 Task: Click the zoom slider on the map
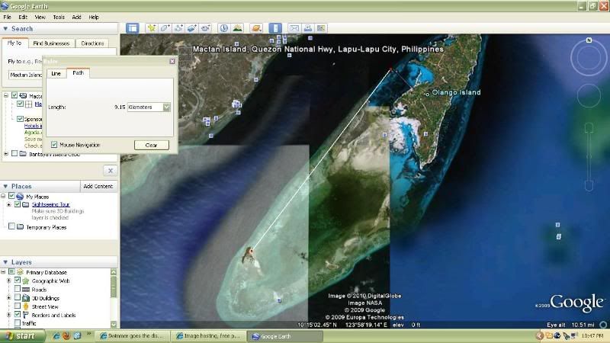pos(589,157)
